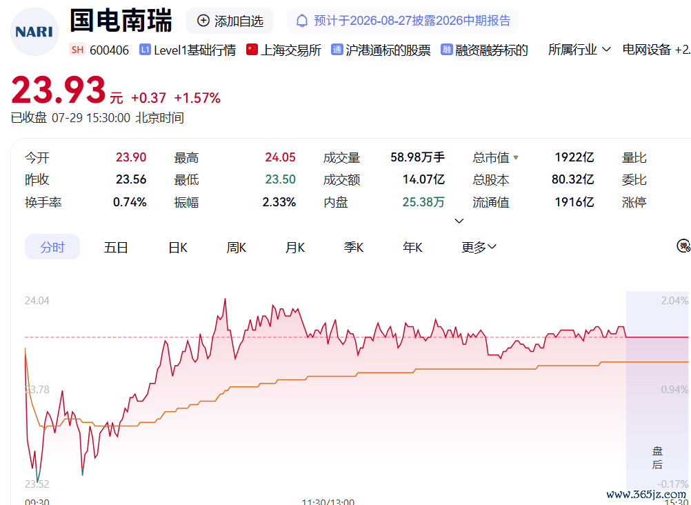Image resolution: width=691 pixels, height=505 pixels.
Task: Click the SH market badge
Action: pos(77,50)
